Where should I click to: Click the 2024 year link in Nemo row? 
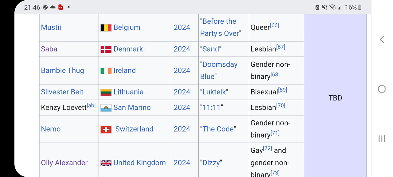[x=182, y=129]
